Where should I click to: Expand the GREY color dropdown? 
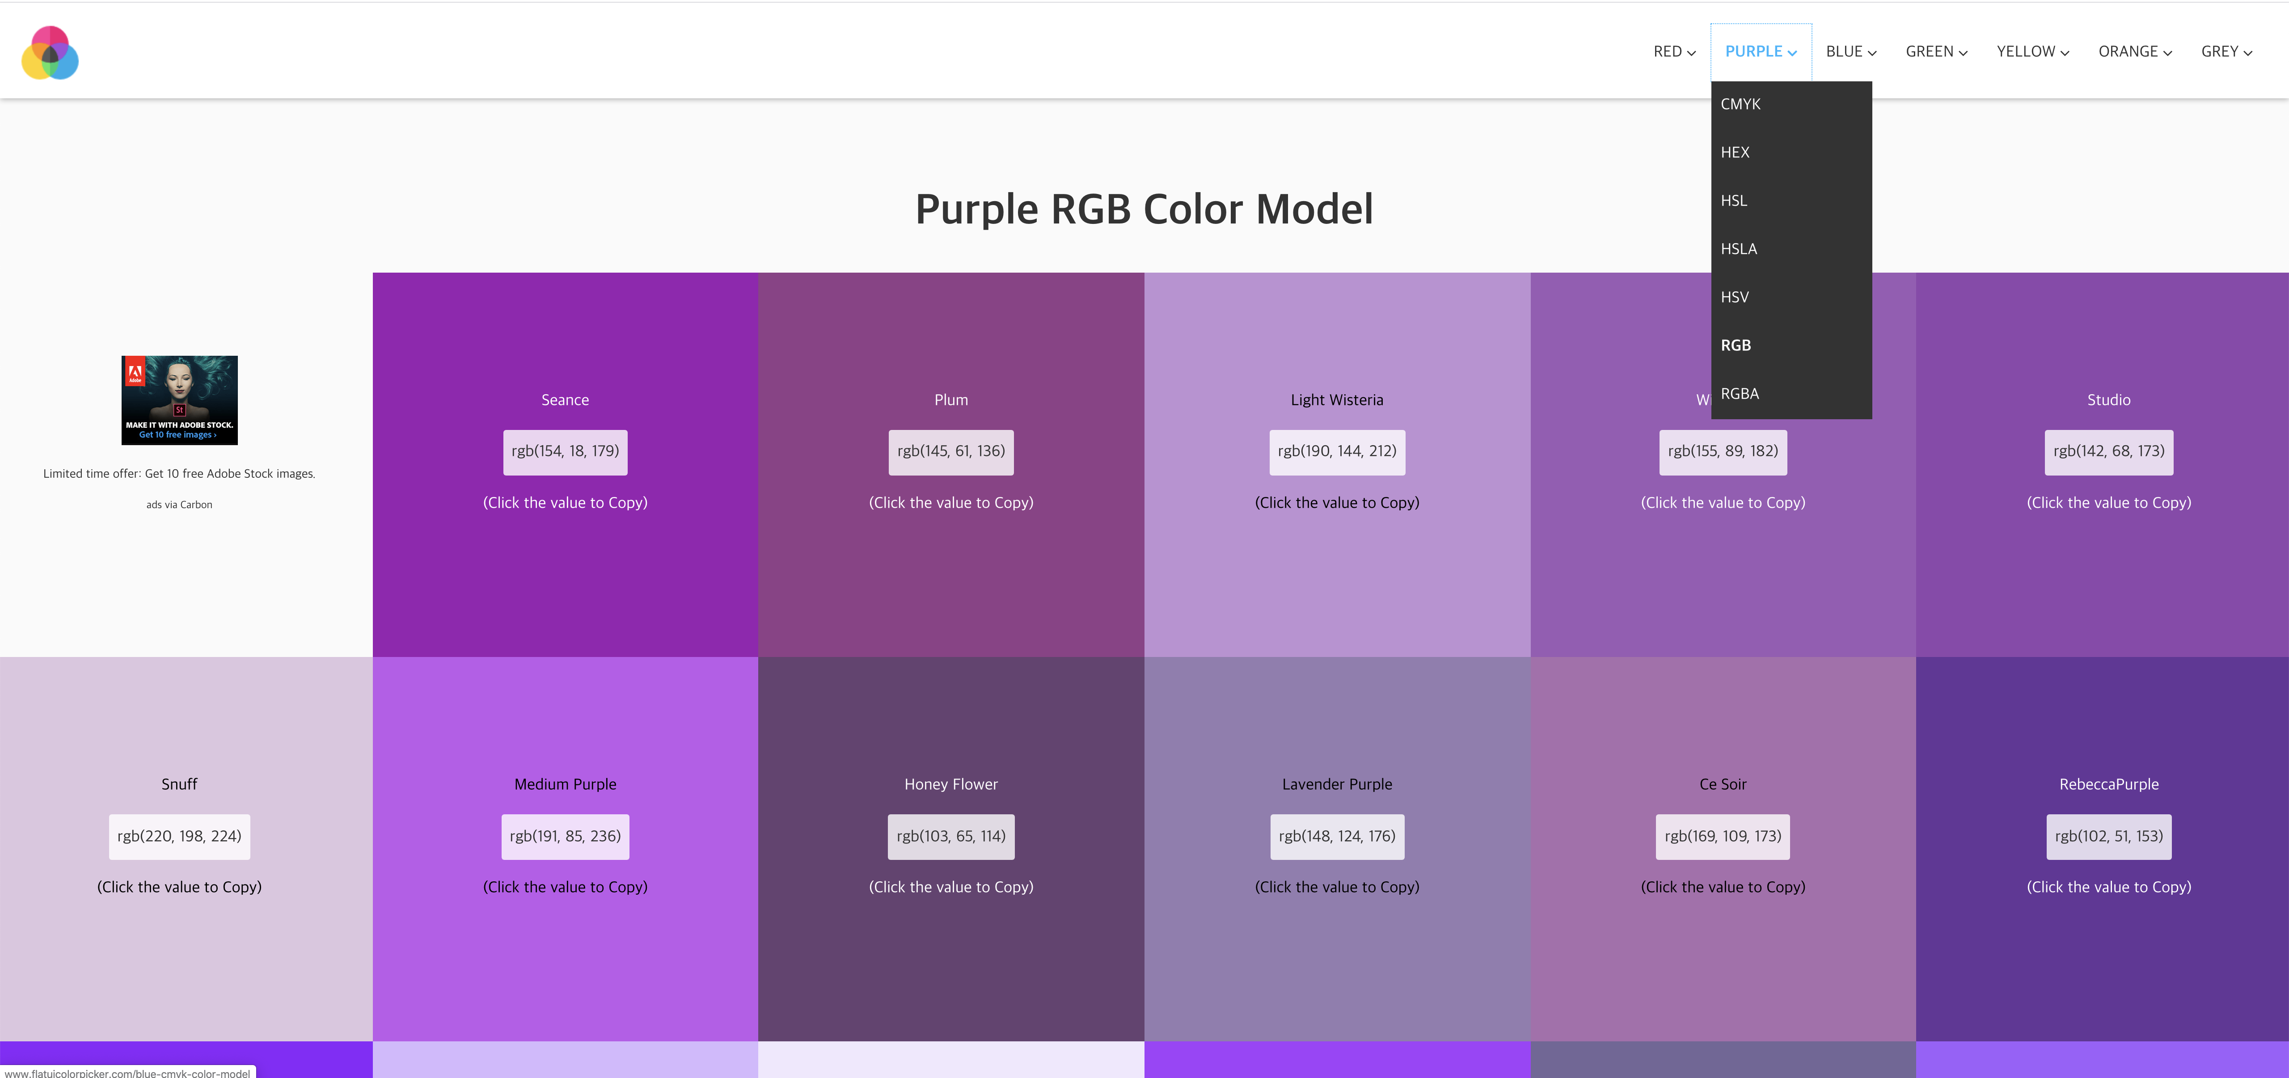[x=2226, y=51]
